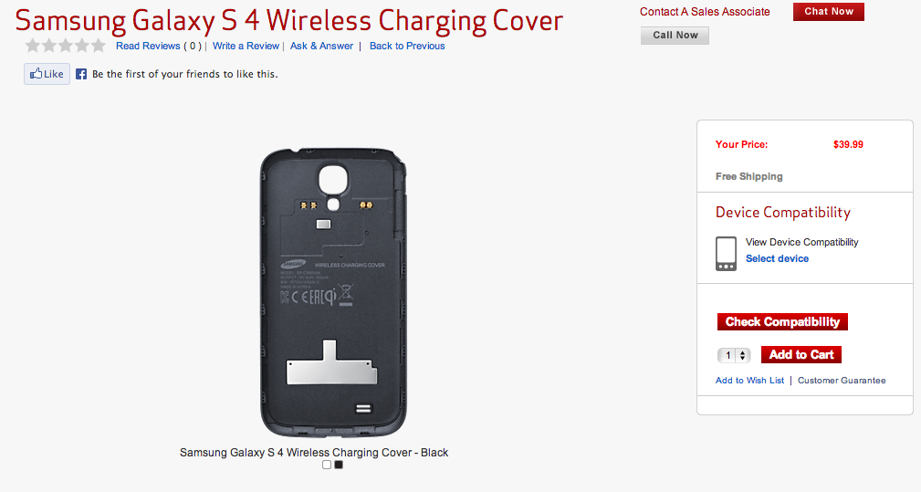
Task: Click the charging cover product image
Action: click(333, 292)
